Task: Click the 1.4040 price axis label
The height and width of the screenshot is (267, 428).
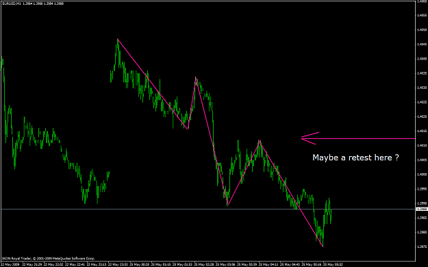Action: click(422, 59)
